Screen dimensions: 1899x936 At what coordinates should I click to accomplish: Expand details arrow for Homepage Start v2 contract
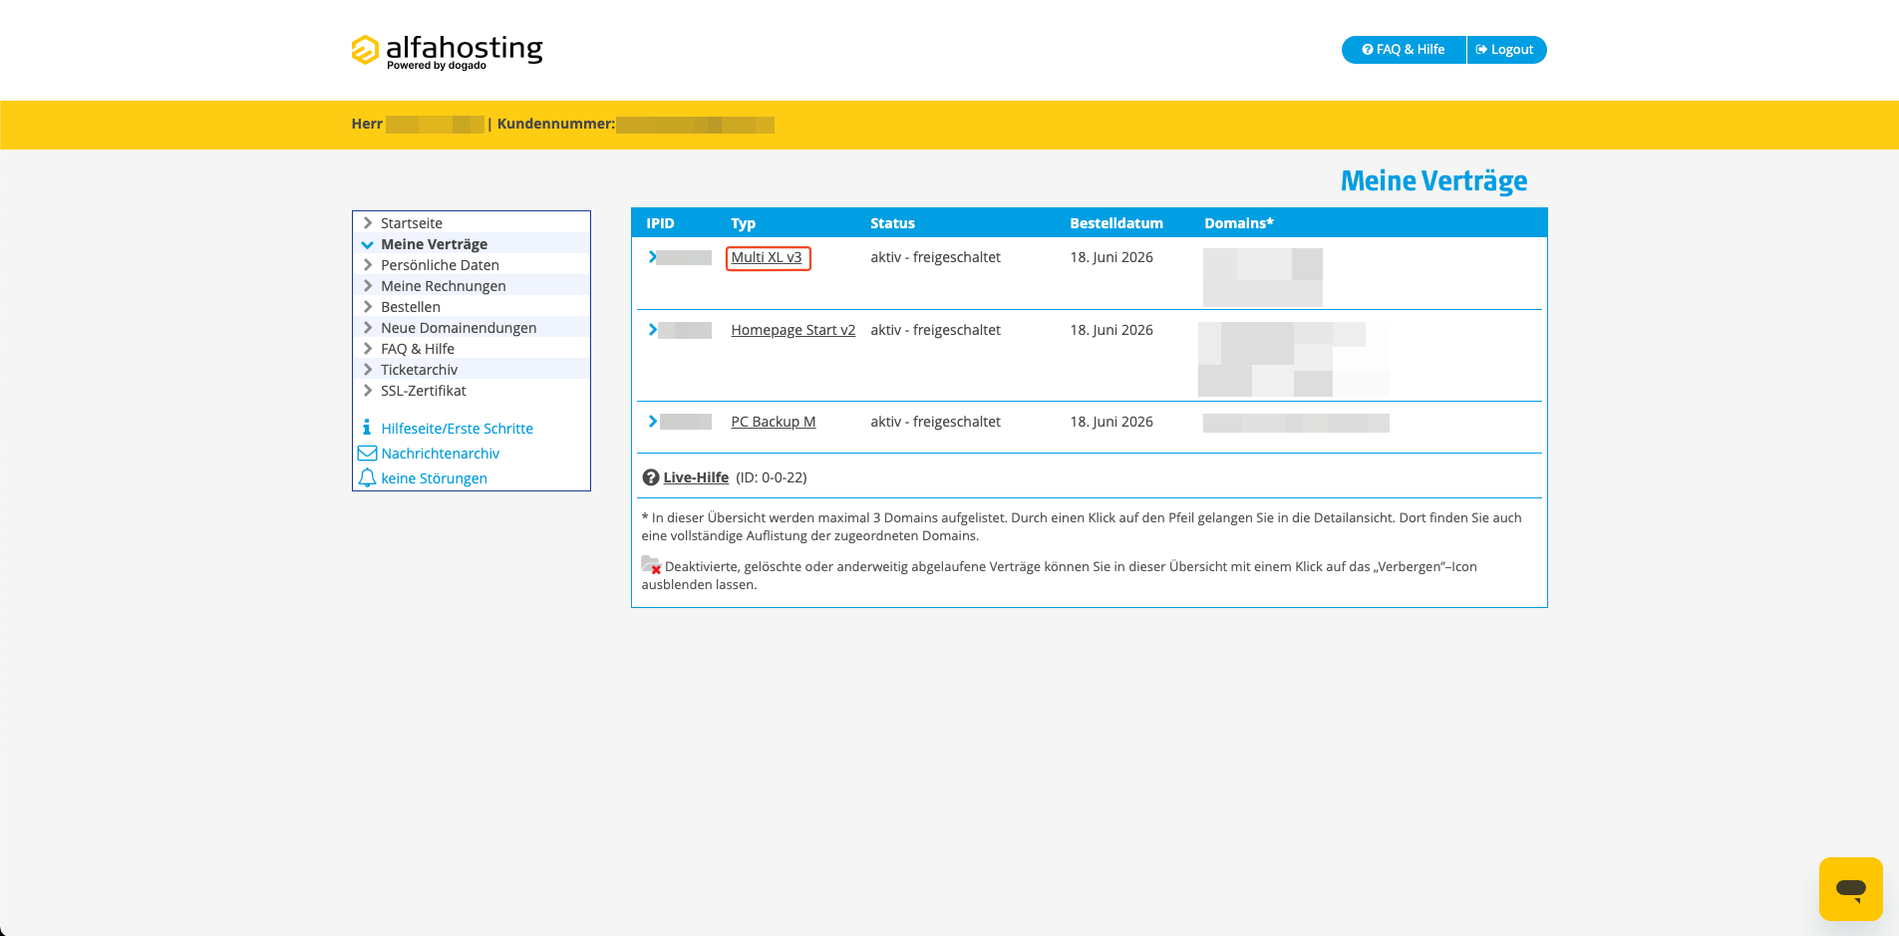653,330
